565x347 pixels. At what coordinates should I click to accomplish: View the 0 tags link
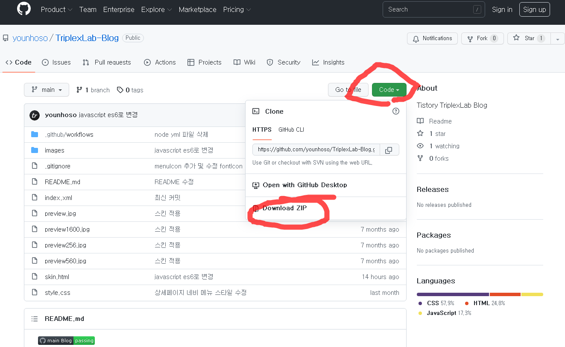click(130, 90)
